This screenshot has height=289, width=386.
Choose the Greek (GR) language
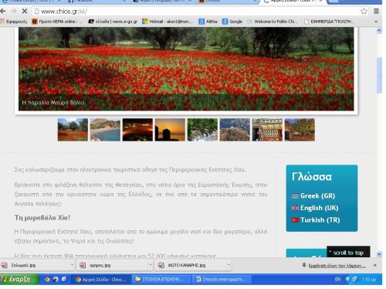coord(317,195)
